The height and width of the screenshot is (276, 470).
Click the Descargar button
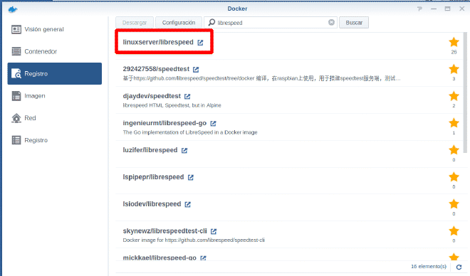point(135,23)
